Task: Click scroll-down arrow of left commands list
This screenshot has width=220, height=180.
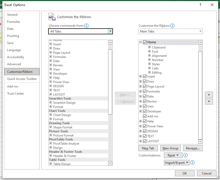Action: click(x=110, y=163)
